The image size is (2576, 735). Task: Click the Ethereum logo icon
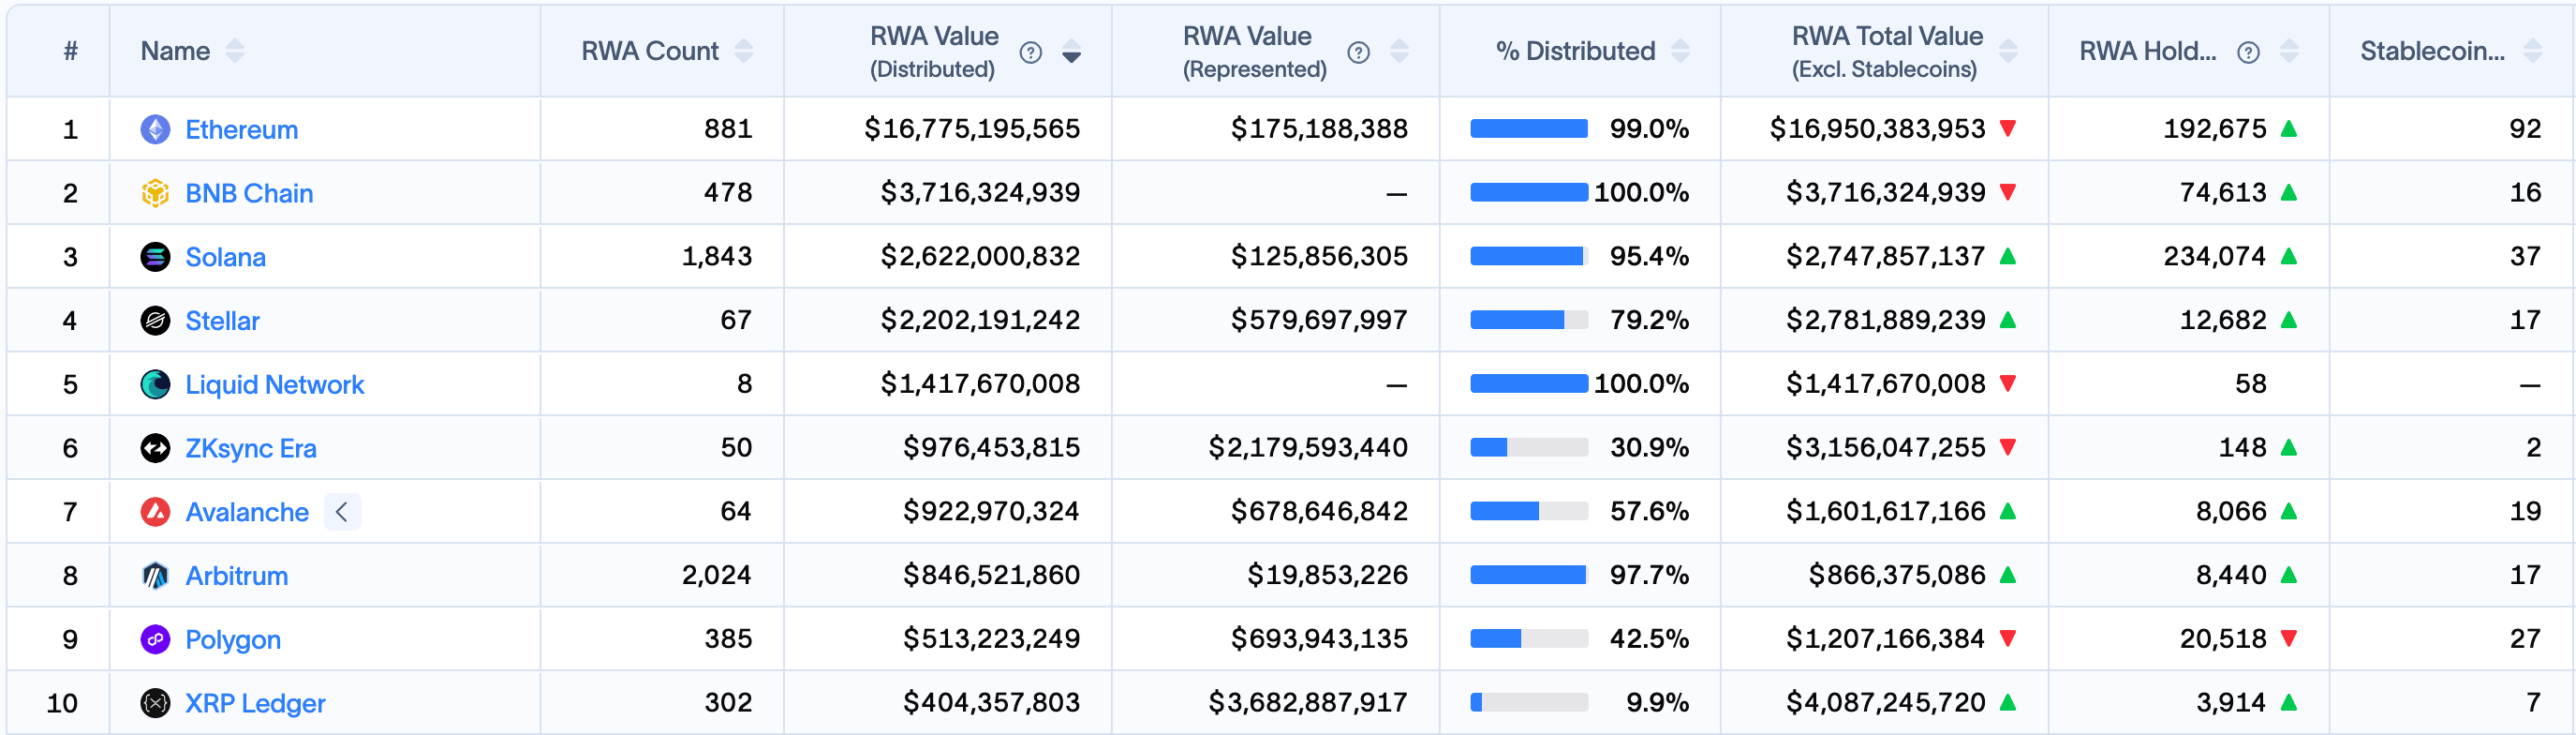[x=155, y=129]
